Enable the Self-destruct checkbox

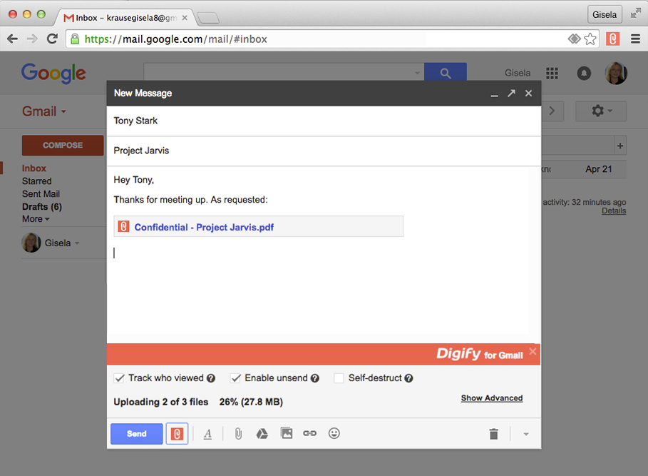339,378
